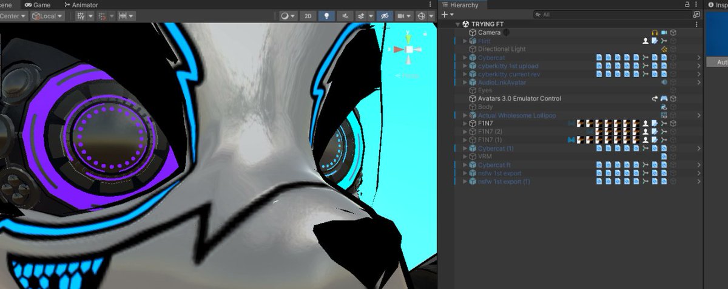This screenshot has height=289, width=728.
Task: Expand the F1N7 (2) object
Action: pyautogui.click(x=465, y=131)
